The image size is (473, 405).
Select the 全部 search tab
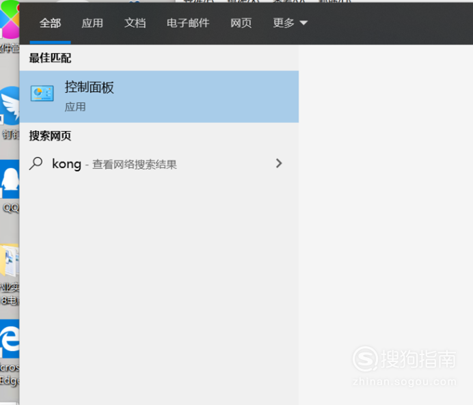pyautogui.click(x=50, y=23)
